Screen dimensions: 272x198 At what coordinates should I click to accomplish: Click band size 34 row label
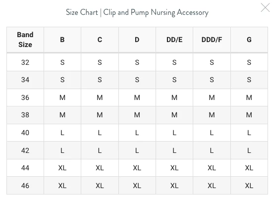pos(25,80)
